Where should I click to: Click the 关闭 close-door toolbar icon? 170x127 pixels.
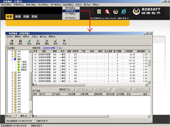click(x=64, y=41)
